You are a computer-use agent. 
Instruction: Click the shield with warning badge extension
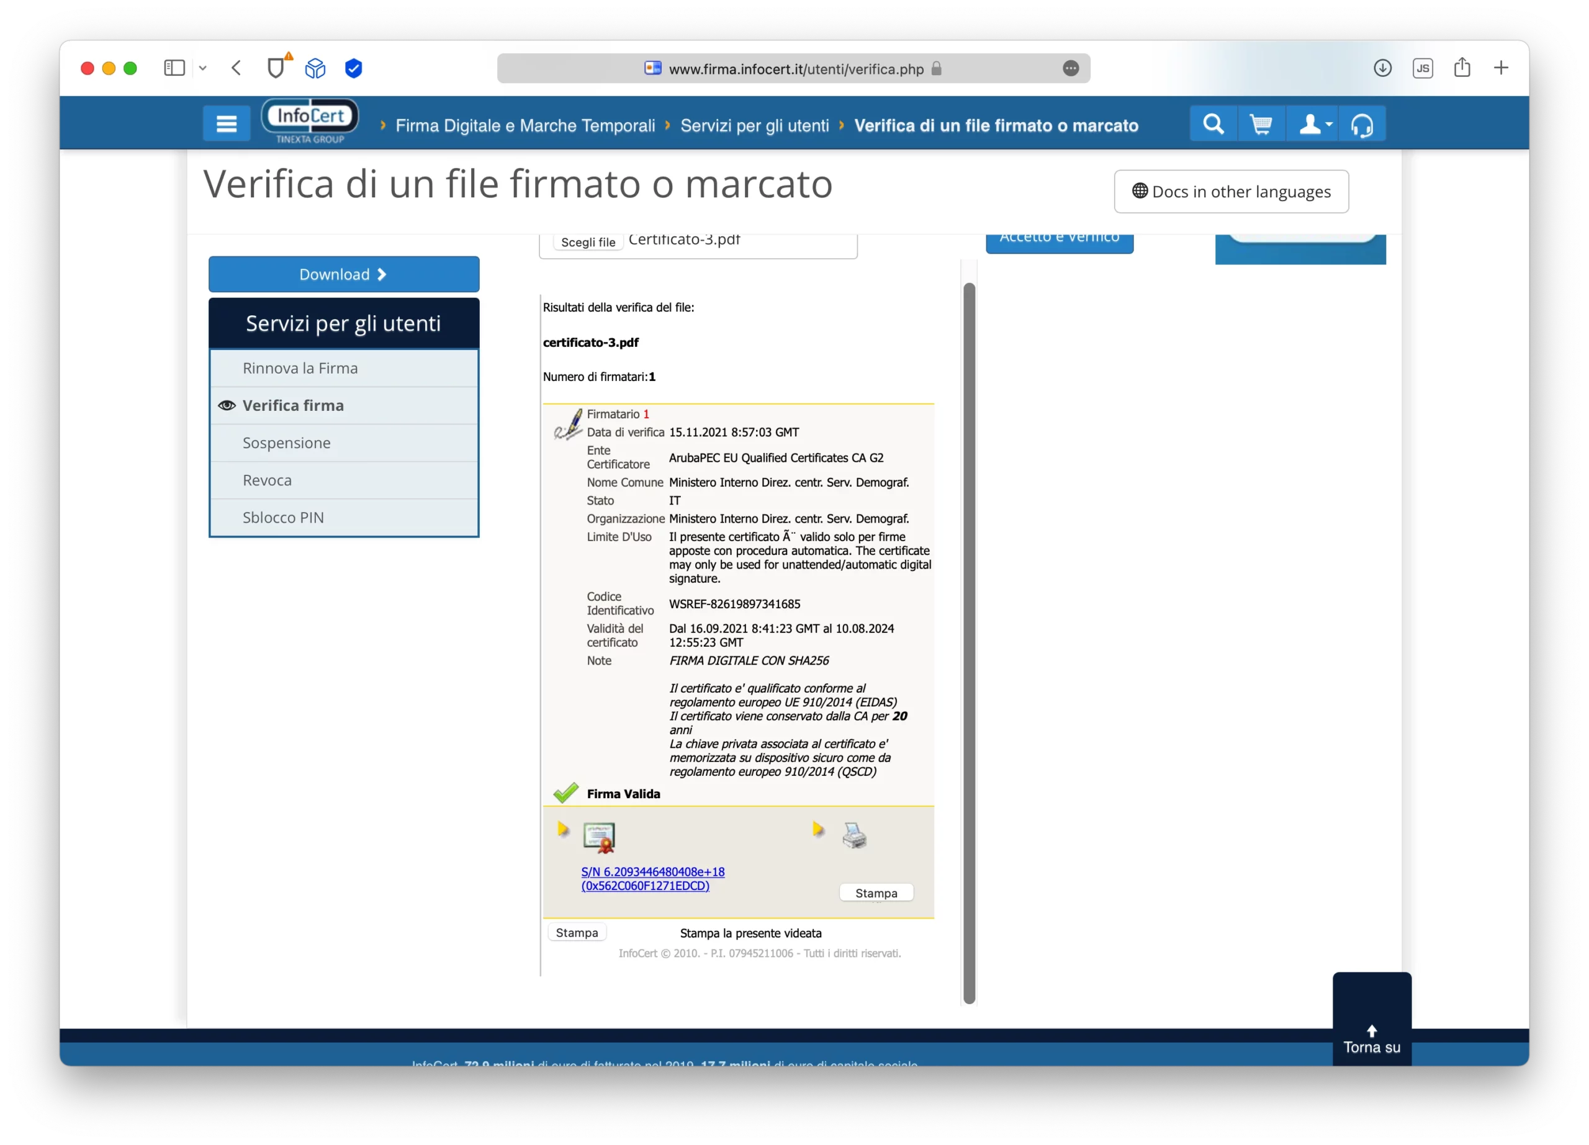(x=278, y=66)
